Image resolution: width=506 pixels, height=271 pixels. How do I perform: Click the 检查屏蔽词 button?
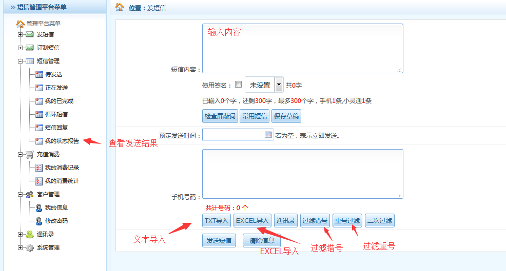point(220,116)
